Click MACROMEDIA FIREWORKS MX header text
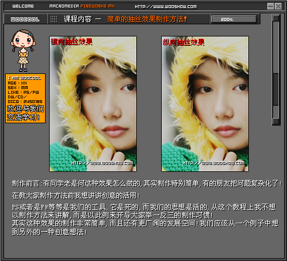Screen dimensions: 287x261 click(x=82, y=6)
